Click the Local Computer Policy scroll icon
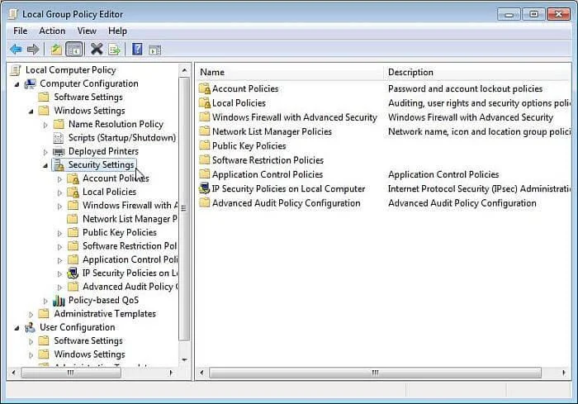The height and width of the screenshot is (404, 578). click(x=16, y=69)
